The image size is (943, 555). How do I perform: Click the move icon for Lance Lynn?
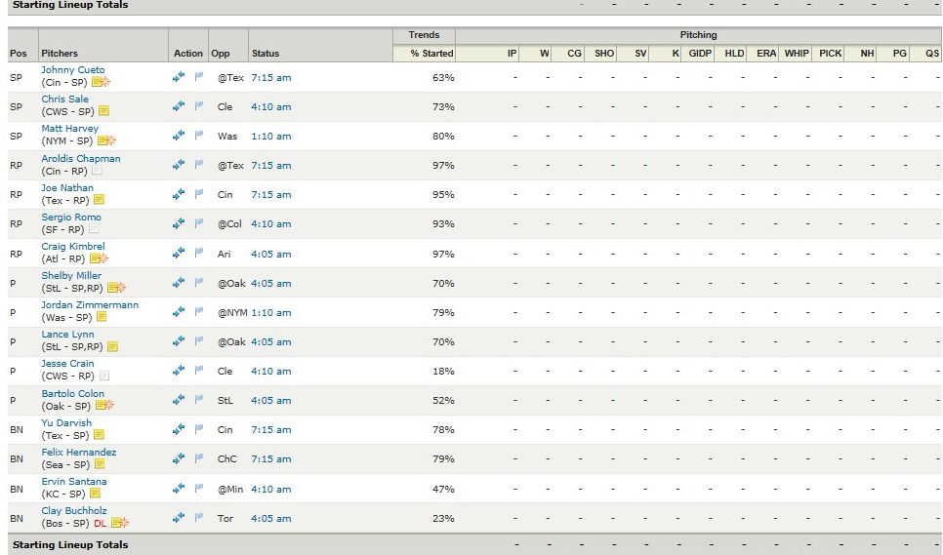tap(179, 341)
